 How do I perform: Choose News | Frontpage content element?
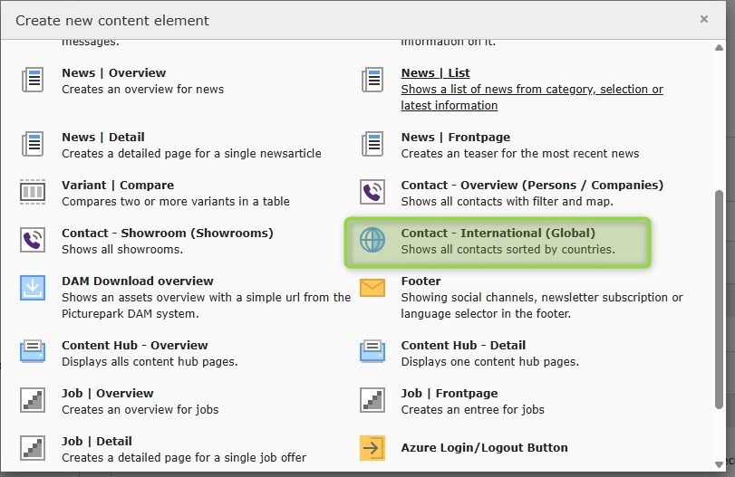tap(455, 138)
